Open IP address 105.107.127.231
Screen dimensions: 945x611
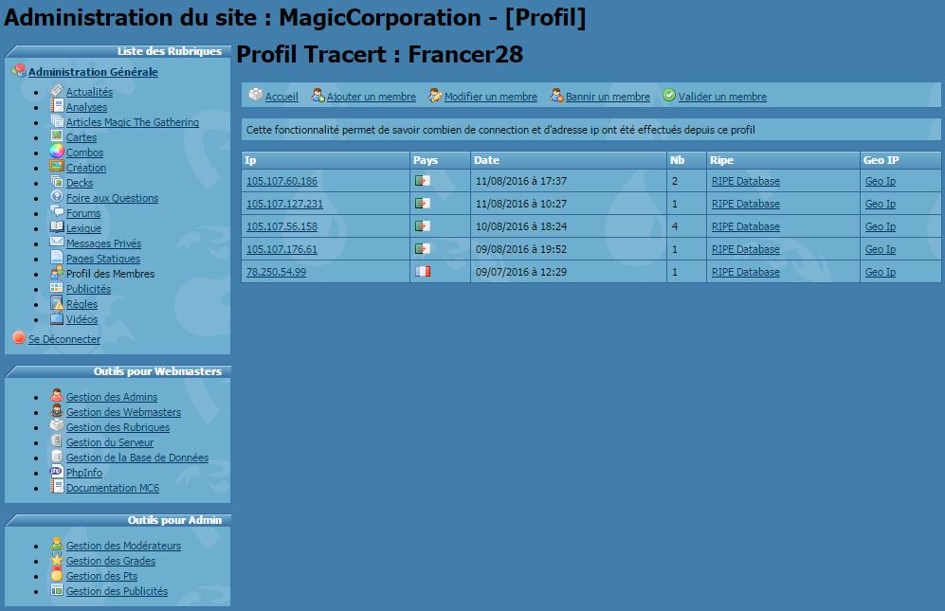pyautogui.click(x=284, y=204)
